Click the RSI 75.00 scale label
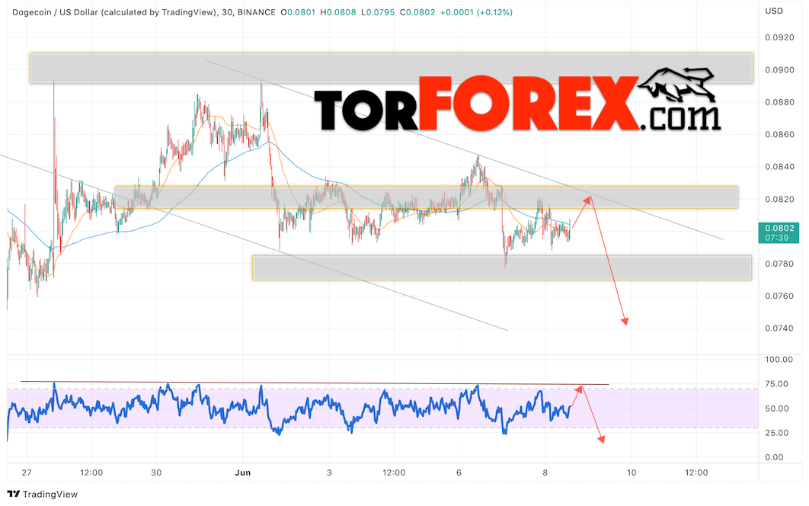This screenshot has height=506, width=809. (776, 383)
